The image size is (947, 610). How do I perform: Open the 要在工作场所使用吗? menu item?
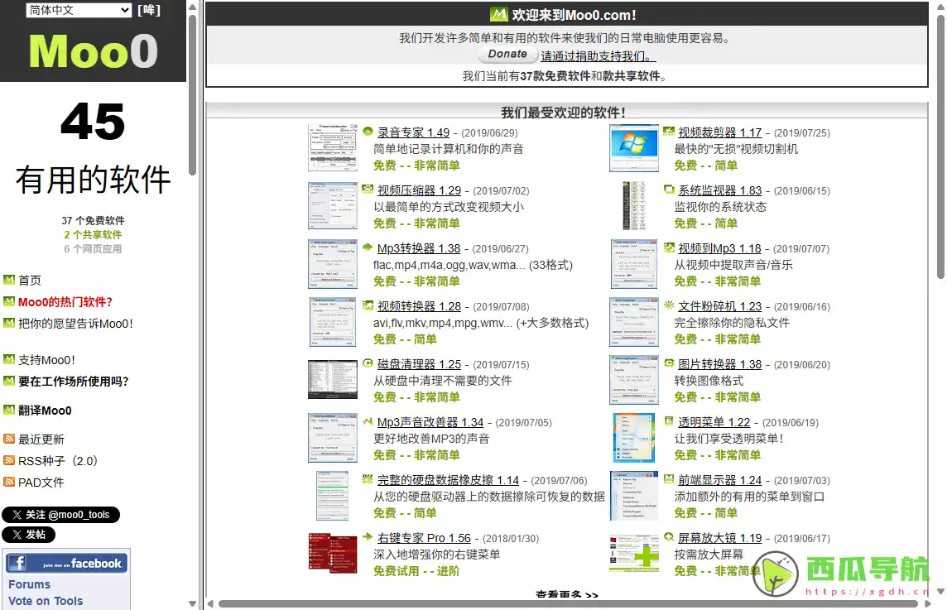(x=73, y=382)
